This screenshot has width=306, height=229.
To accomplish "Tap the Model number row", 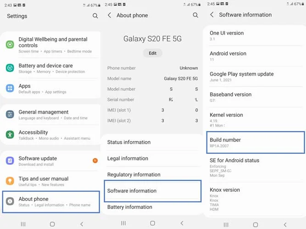I will click(153, 89).
